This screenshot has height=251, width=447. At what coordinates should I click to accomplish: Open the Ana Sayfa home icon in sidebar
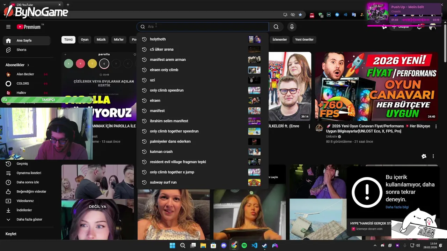[x=8, y=40]
